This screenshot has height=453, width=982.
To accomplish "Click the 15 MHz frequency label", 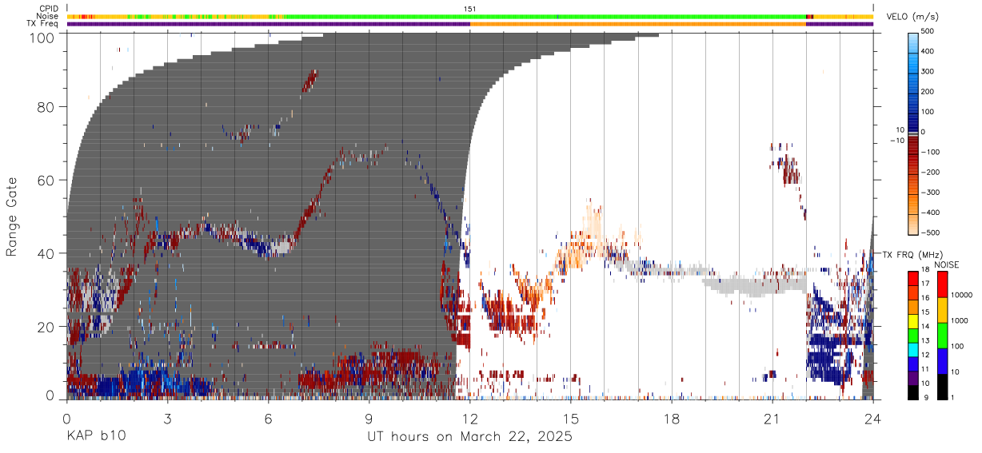I will click(x=924, y=312).
